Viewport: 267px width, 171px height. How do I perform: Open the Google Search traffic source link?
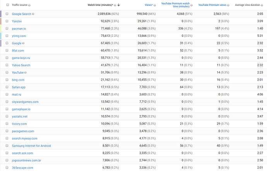point(21,14)
